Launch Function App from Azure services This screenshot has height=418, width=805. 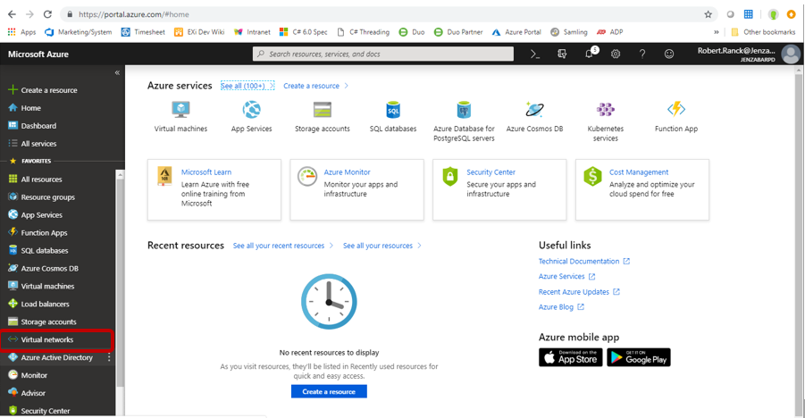[675, 110]
